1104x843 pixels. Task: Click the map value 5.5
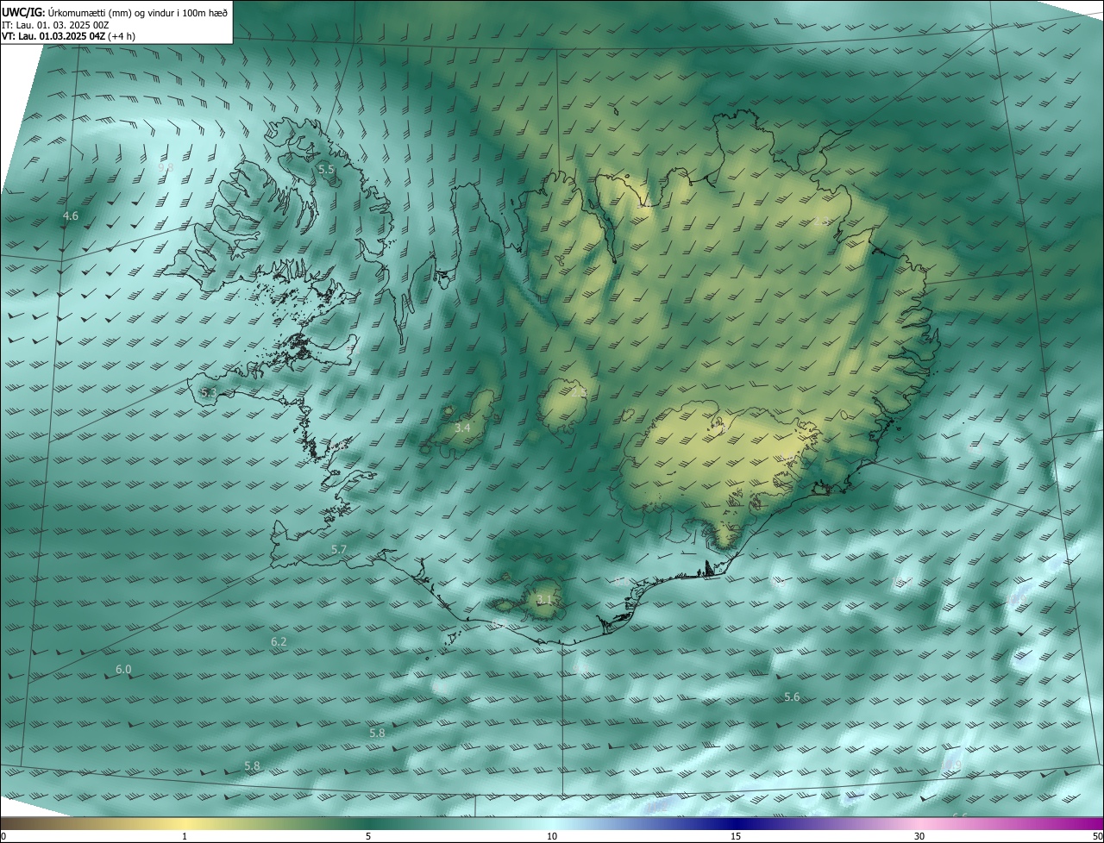click(x=326, y=170)
